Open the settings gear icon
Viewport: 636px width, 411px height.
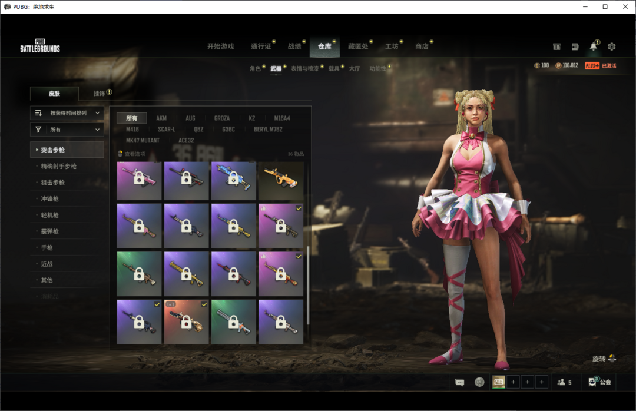click(x=612, y=47)
